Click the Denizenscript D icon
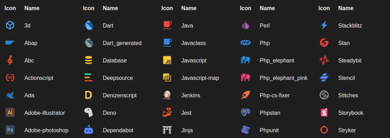 88,95
